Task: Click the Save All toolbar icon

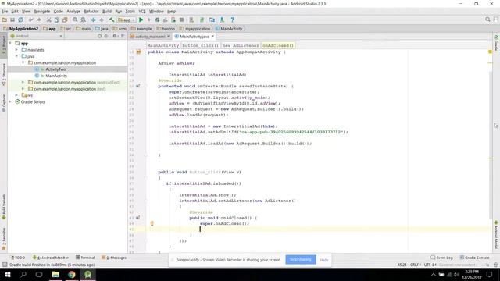Action: point(12,20)
